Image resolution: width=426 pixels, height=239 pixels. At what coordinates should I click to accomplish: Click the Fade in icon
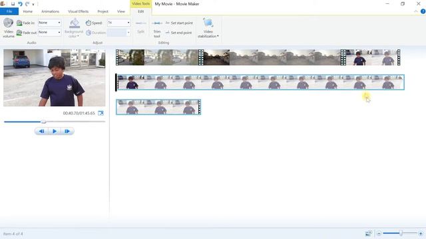click(19, 23)
